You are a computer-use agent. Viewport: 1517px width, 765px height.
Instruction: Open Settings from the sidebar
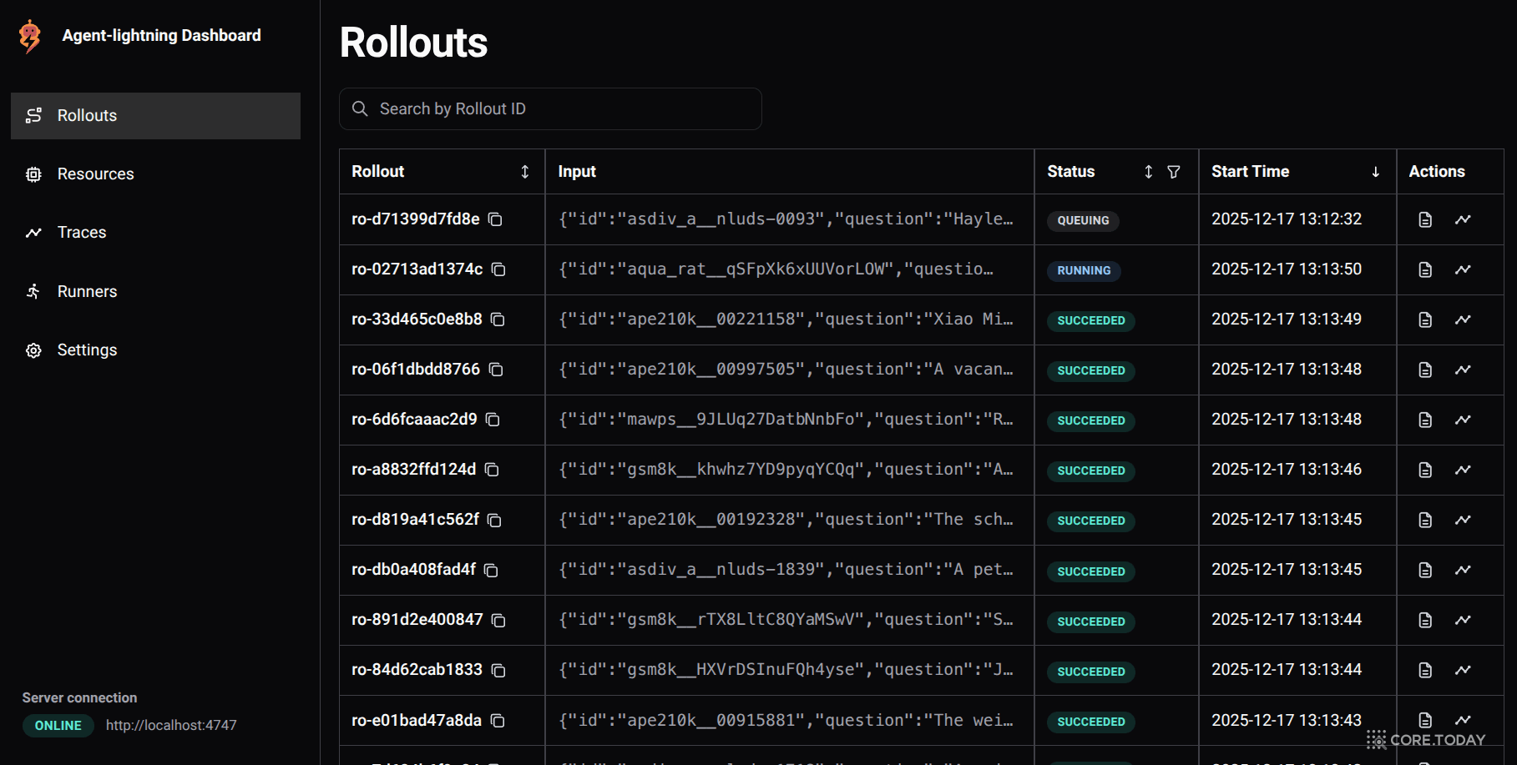pos(87,350)
